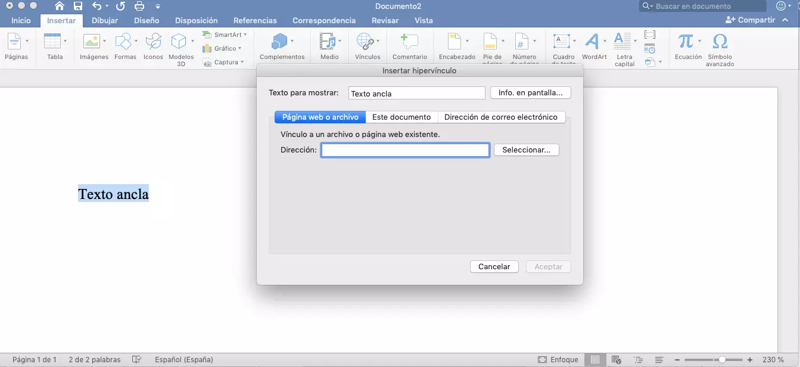Print the document via printer icon
The width and height of the screenshot is (800, 367).
coord(139,7)
